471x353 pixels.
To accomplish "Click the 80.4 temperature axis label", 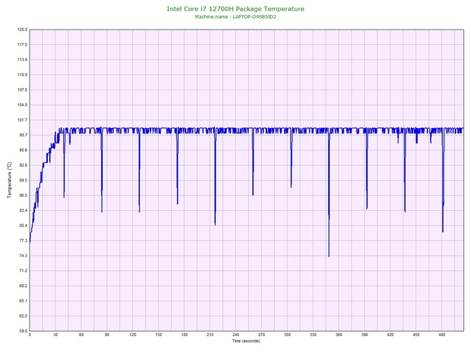I will click(x=23, y=226).
